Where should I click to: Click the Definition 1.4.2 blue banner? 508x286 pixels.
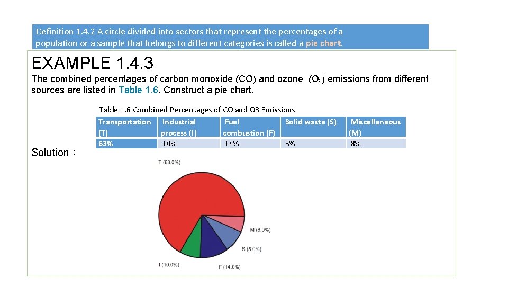point(230,37)
